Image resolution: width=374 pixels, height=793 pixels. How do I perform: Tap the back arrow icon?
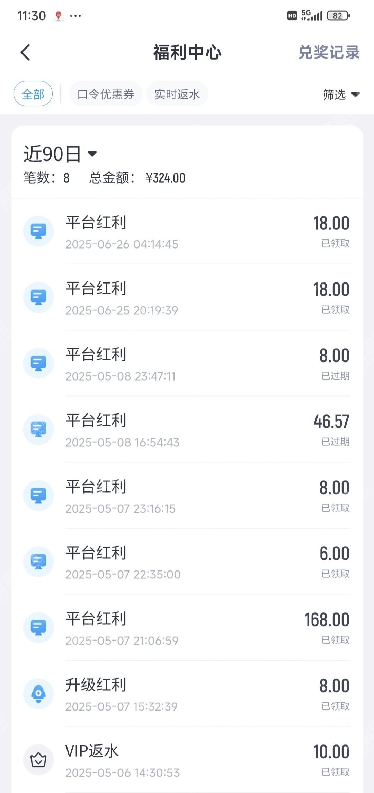coord(25,52)
